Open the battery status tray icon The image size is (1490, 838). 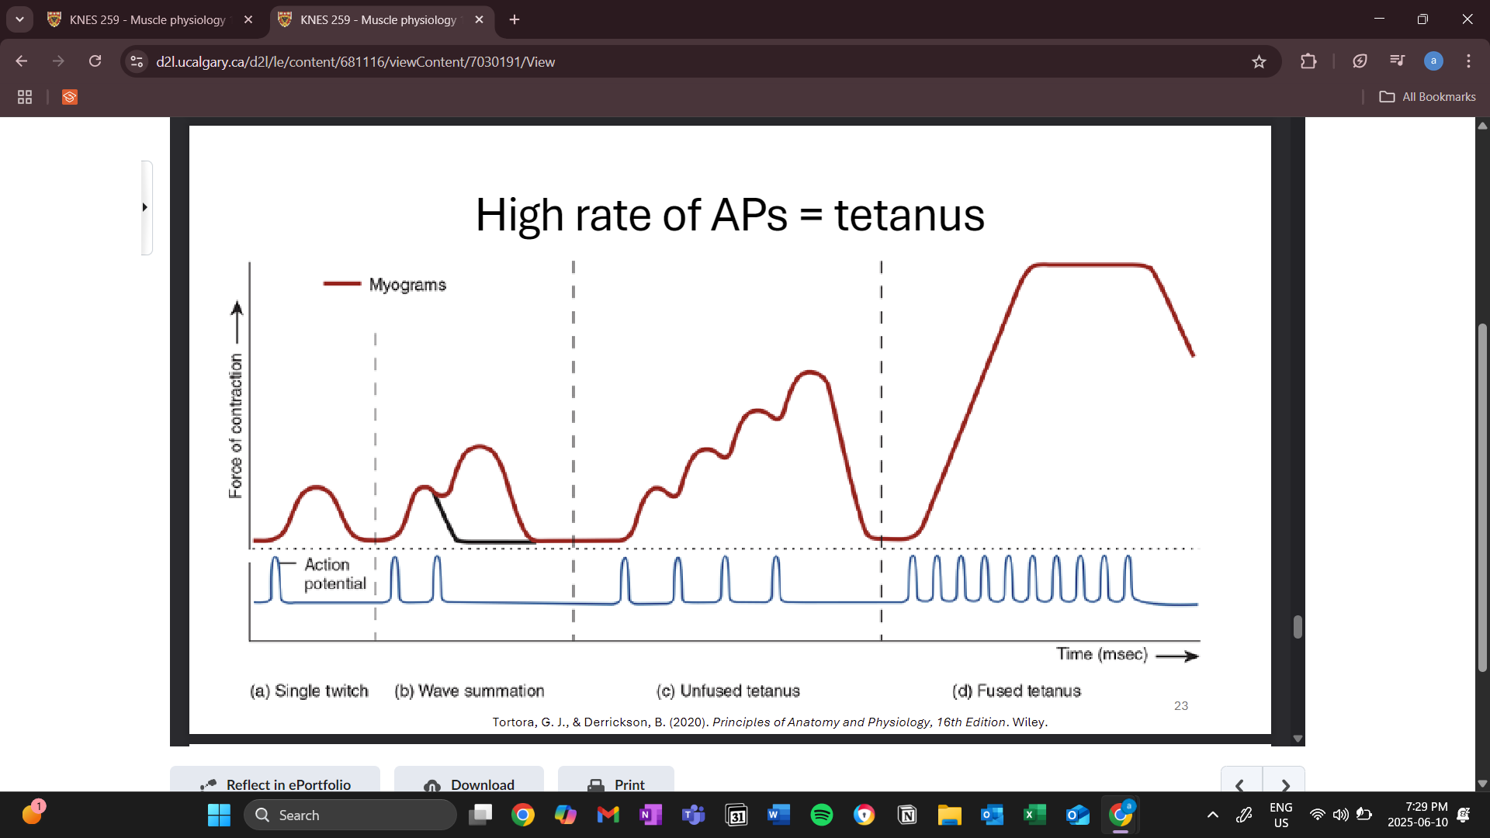point(1364,815)
